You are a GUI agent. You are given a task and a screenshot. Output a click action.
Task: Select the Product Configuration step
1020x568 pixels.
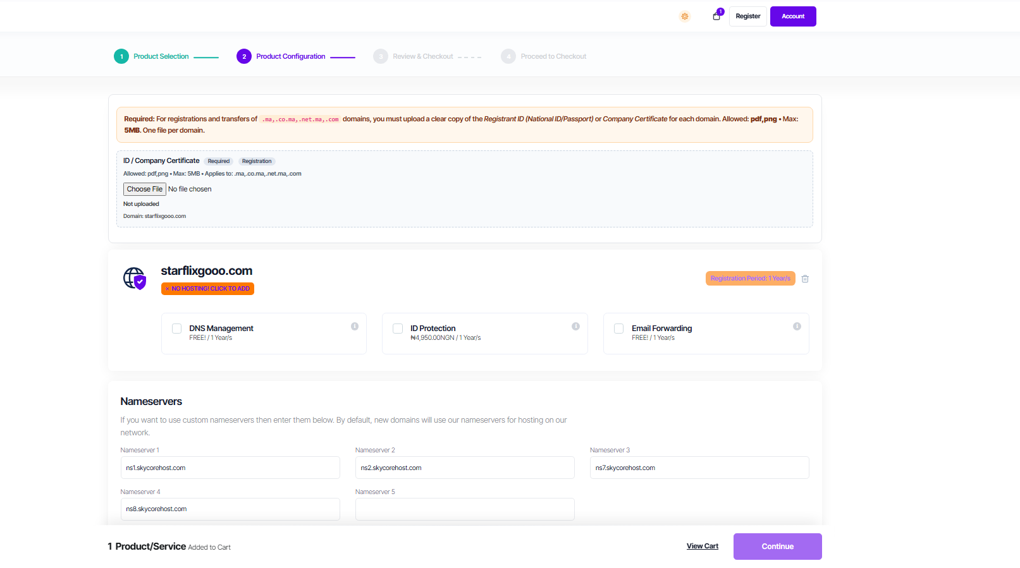(290, 56)
